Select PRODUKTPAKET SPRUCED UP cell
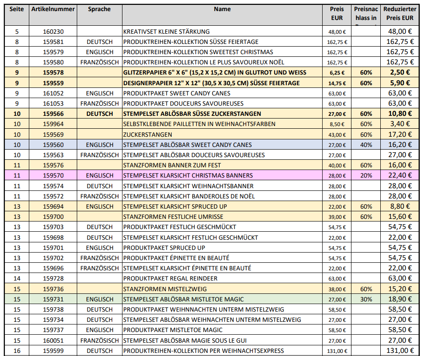Viewport: 422px width, 356px height. tap(222, 248)
